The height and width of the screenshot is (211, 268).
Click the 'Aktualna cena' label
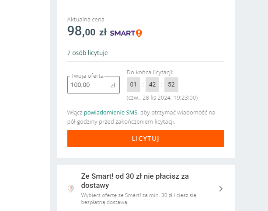click(86, 19)
